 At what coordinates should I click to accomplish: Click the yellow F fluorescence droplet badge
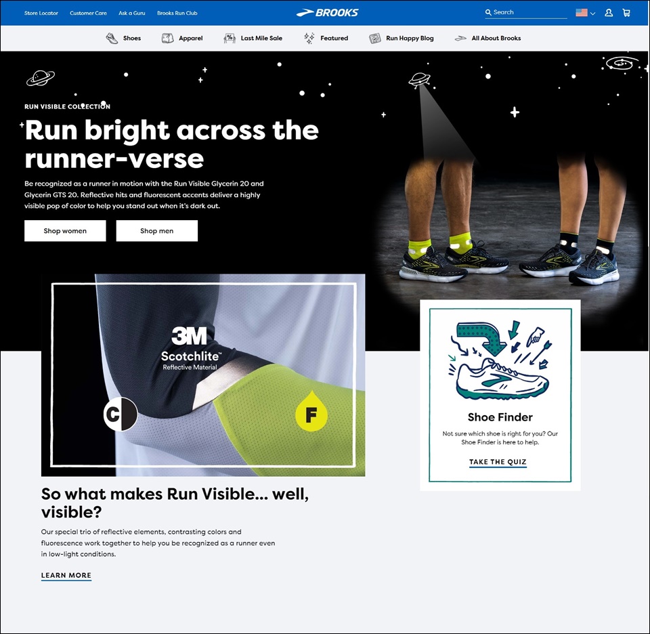311,411
